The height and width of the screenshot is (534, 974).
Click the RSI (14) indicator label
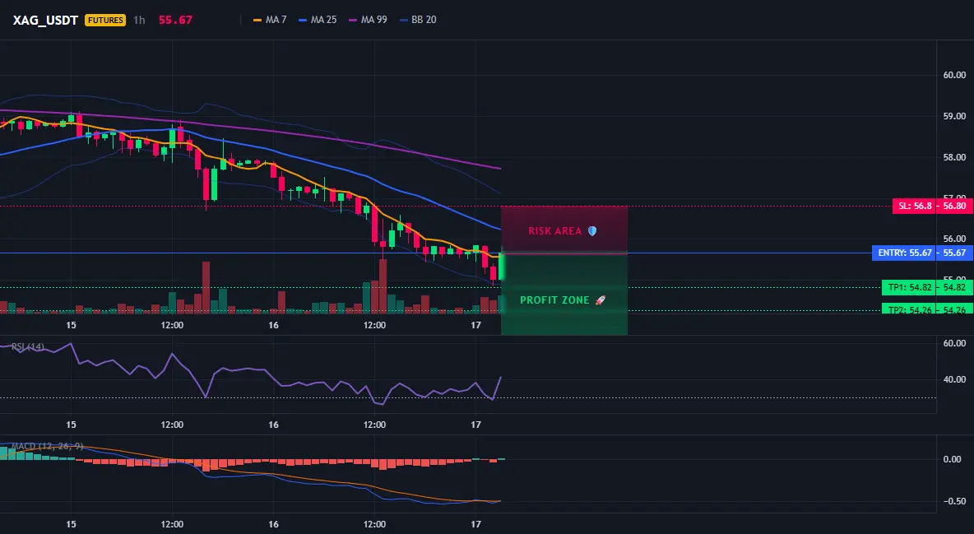coord(28,346)
